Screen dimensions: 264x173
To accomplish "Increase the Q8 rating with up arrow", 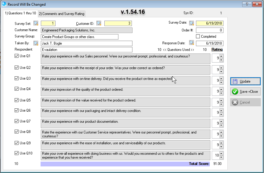I will [x=221, y=132].
